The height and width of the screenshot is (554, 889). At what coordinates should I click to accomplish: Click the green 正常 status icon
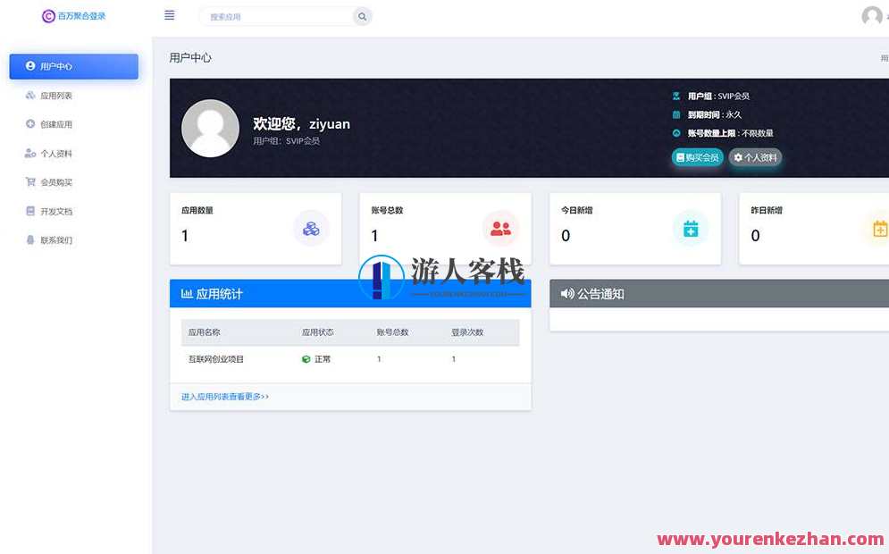306,358
